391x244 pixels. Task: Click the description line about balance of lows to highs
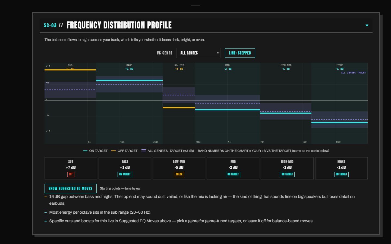tap(125, 40)
